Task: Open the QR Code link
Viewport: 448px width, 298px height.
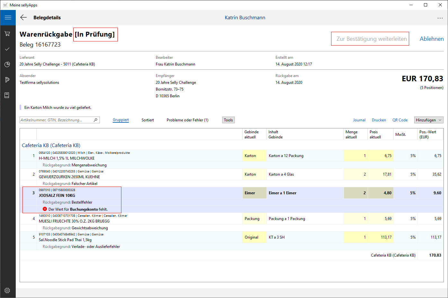Action: [400, 120]
